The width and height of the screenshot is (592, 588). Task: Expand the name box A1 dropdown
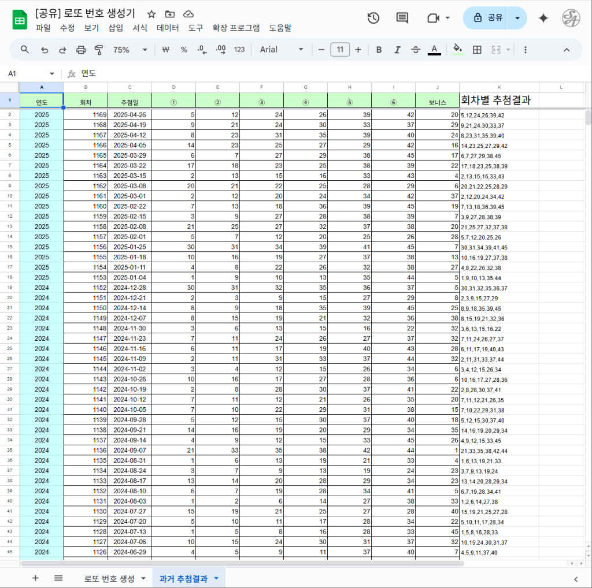[51, 73]
